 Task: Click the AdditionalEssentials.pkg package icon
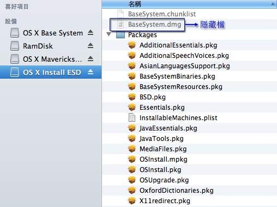tap(132, 45)
